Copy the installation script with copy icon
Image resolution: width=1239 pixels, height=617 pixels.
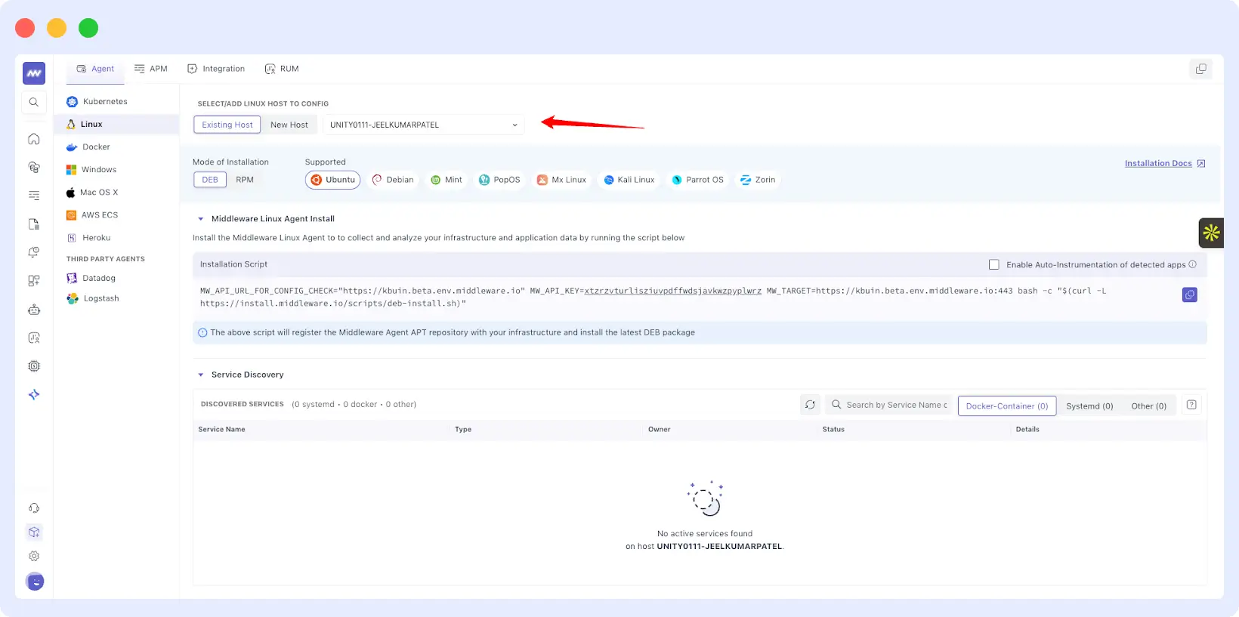(1189, 295)
